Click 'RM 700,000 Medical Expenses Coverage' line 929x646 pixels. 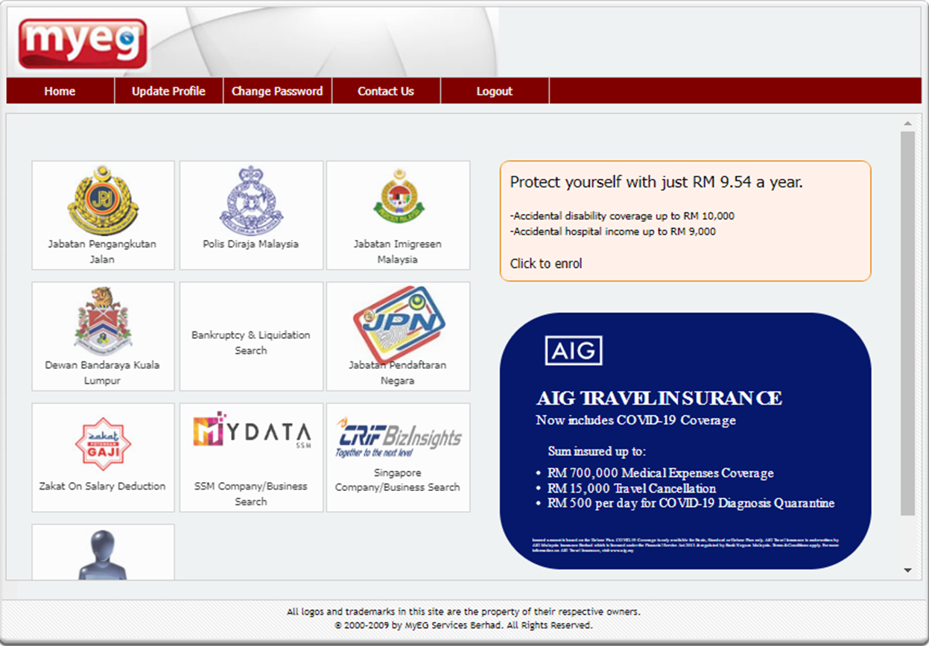[660, 473]
